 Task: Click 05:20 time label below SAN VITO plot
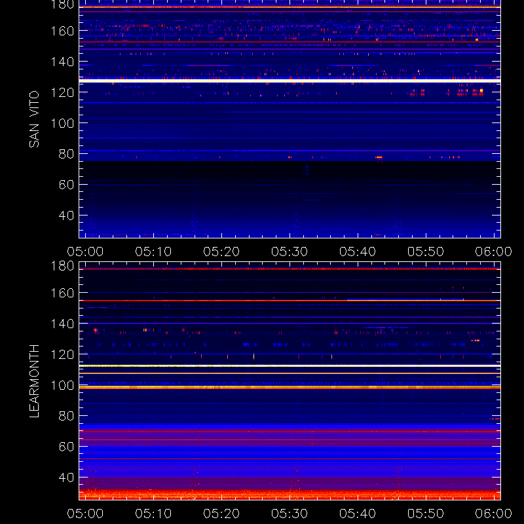point(221,252)
